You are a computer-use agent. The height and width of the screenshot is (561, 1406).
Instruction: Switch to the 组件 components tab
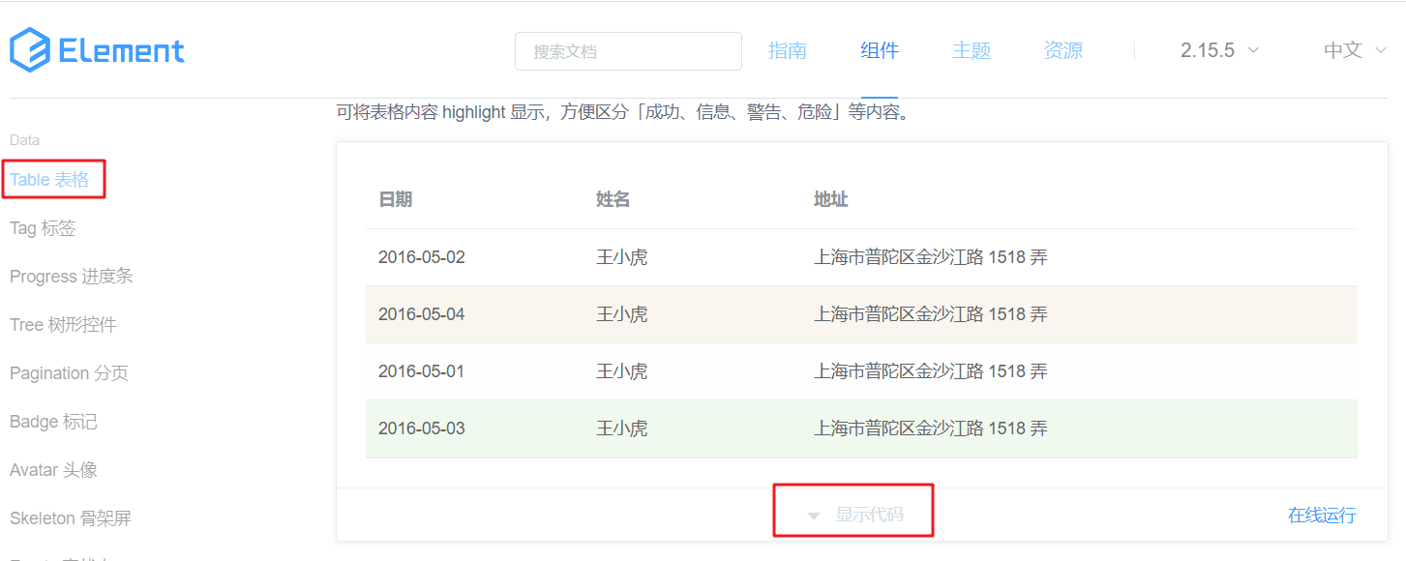point(880,50)
